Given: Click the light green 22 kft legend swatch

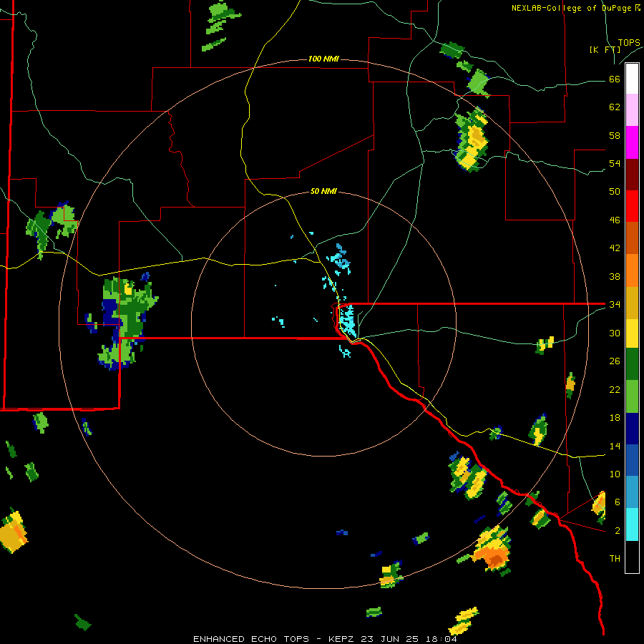Looking at the screenshot, I should click(632, 396).
